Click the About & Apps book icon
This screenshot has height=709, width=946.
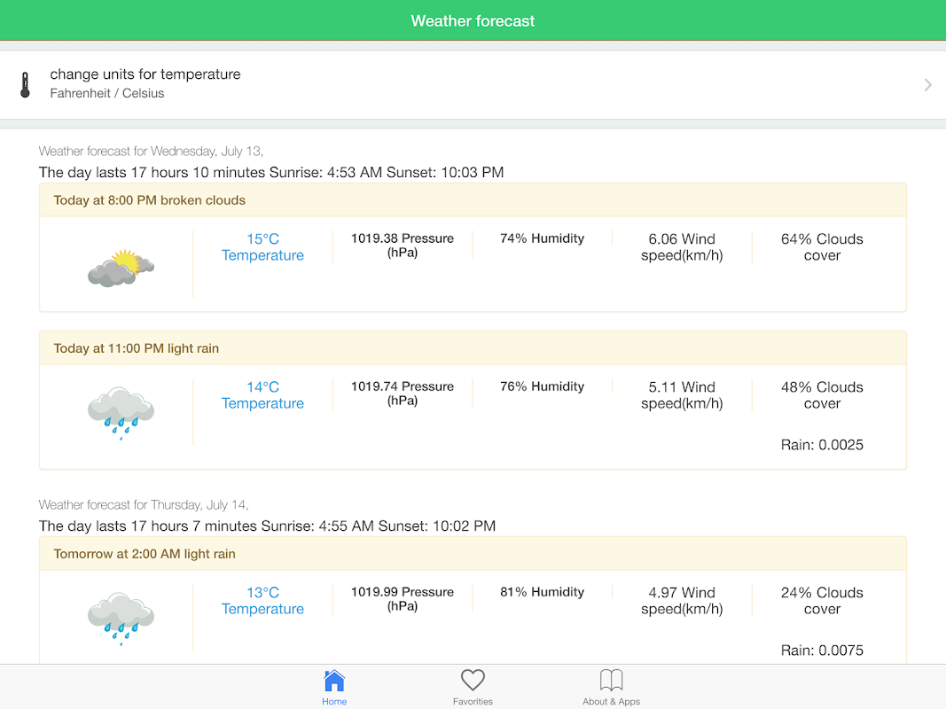pyautogui.click(x=611, y=681)
